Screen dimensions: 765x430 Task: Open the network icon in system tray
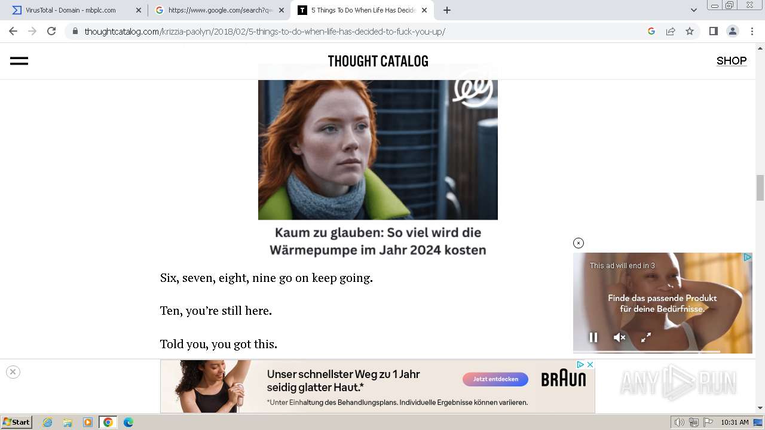694,422
